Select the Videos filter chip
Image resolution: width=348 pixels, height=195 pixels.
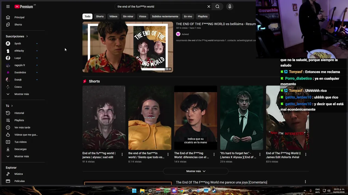(113, 17)
